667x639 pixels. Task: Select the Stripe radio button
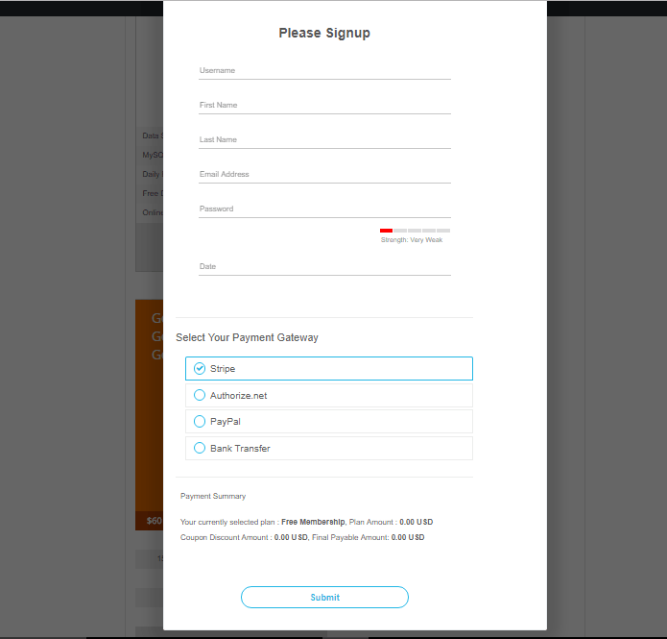(199, 368)
